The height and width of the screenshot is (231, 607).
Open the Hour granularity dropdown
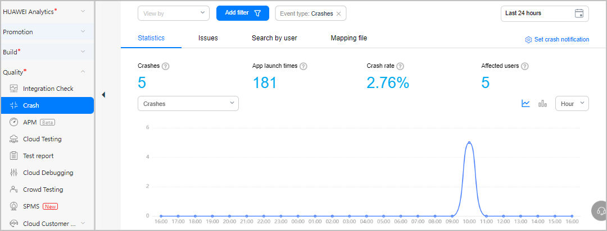click(x=572, y=104)
